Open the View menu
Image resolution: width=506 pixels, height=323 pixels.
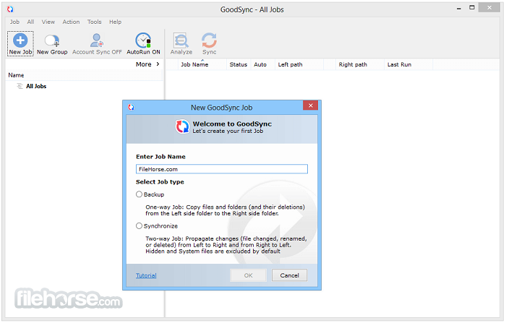click(x=48, y=22)
